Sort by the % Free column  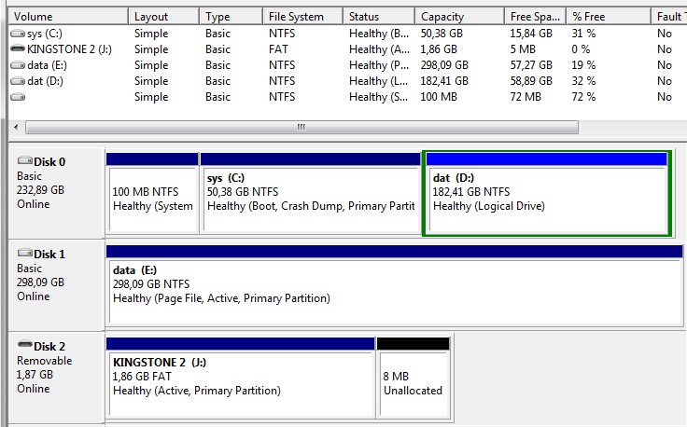pyautogui.click(x=609, y=17)
